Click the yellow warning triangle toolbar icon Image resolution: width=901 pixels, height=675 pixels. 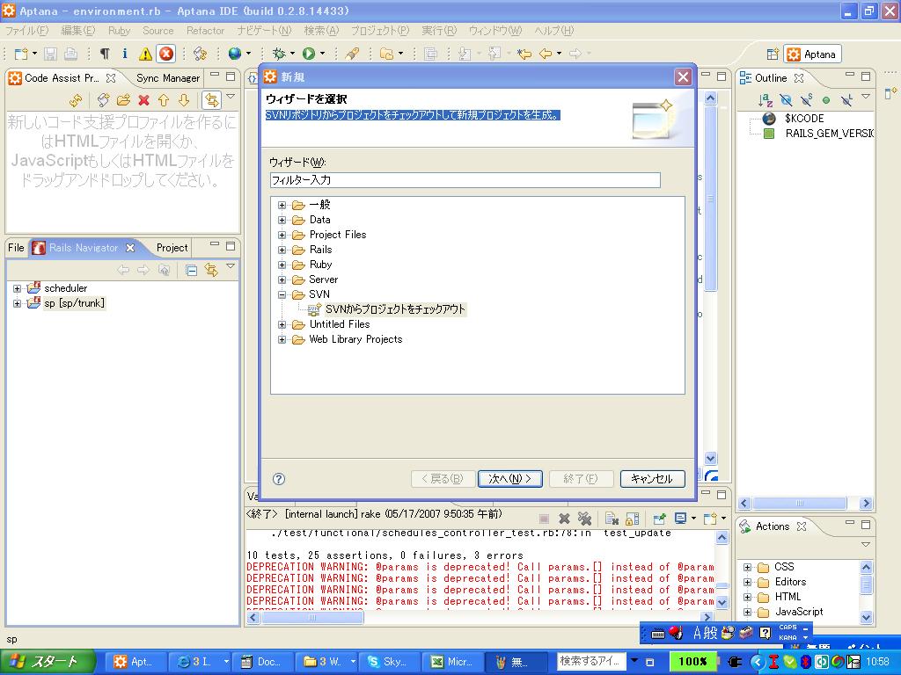click(145, 54)
